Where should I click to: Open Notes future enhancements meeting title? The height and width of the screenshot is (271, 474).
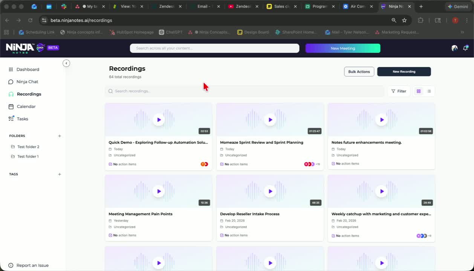367,142
